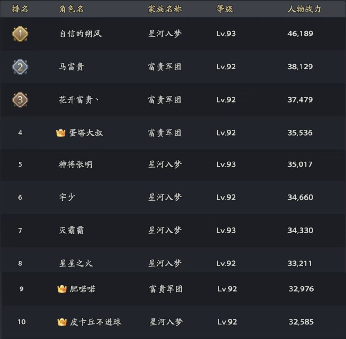Click the crown icon beside 蛋塔大叔

(x=61, y=133)
